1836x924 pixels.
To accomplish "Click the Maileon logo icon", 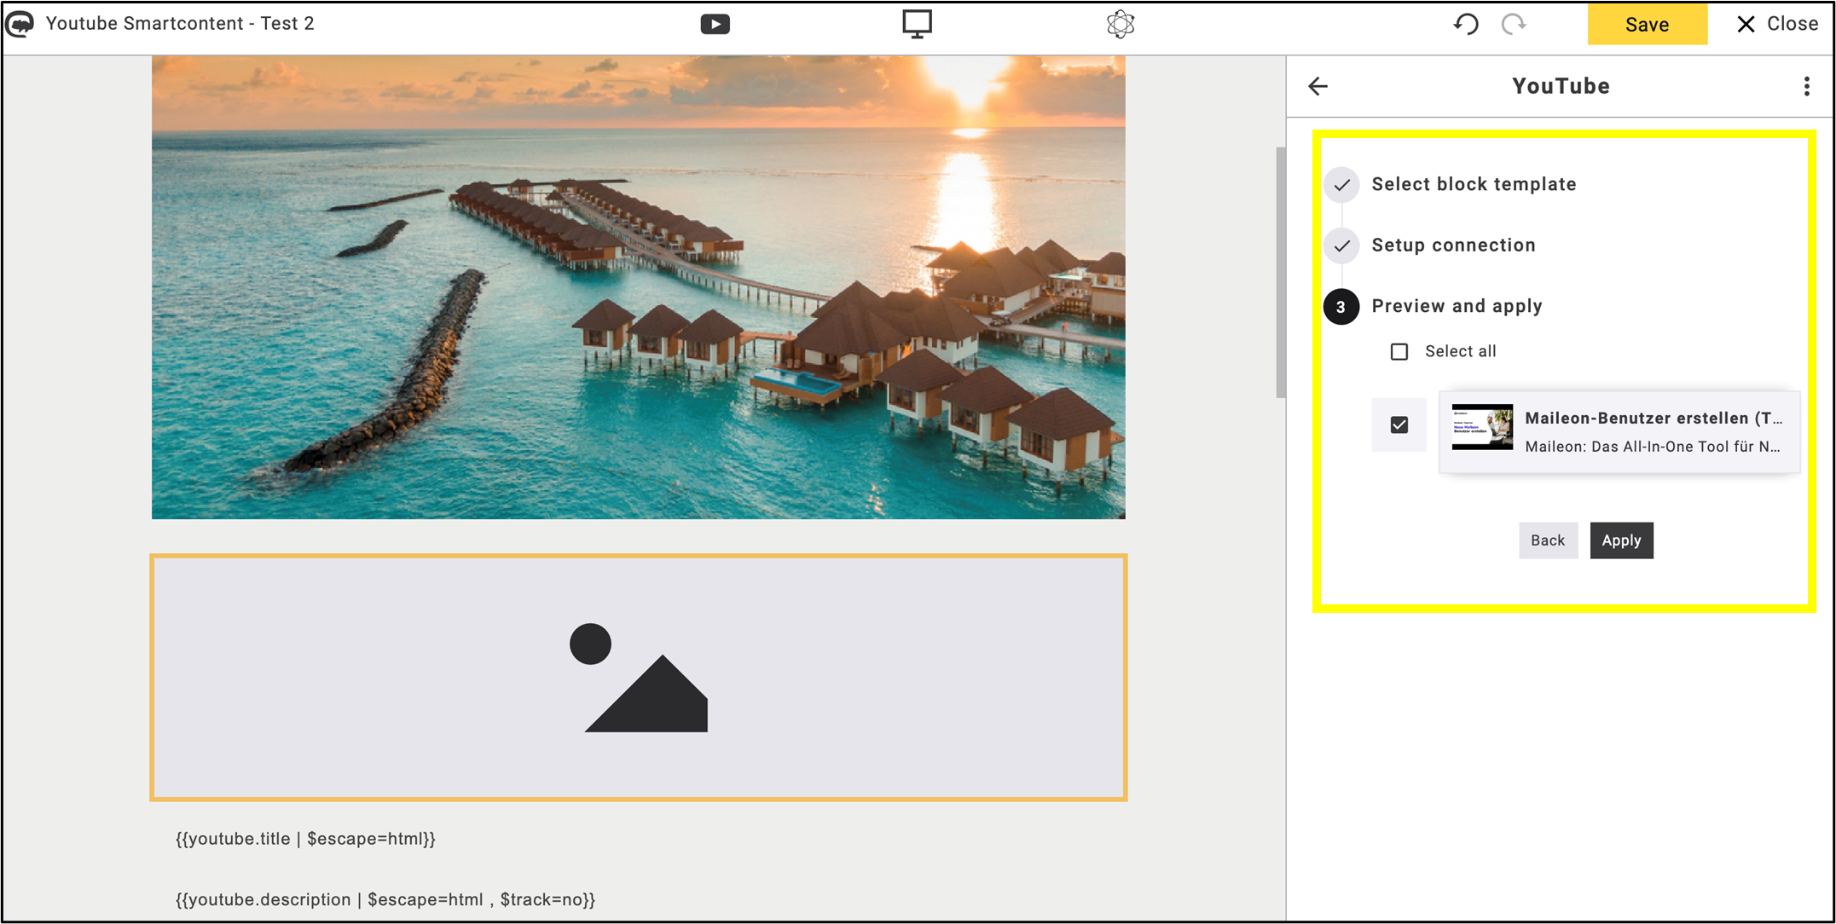I will pos(20,24).
